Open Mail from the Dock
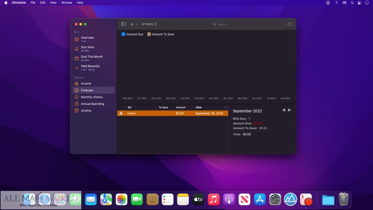This screenshot has height=210, width=373. point(91,199)
